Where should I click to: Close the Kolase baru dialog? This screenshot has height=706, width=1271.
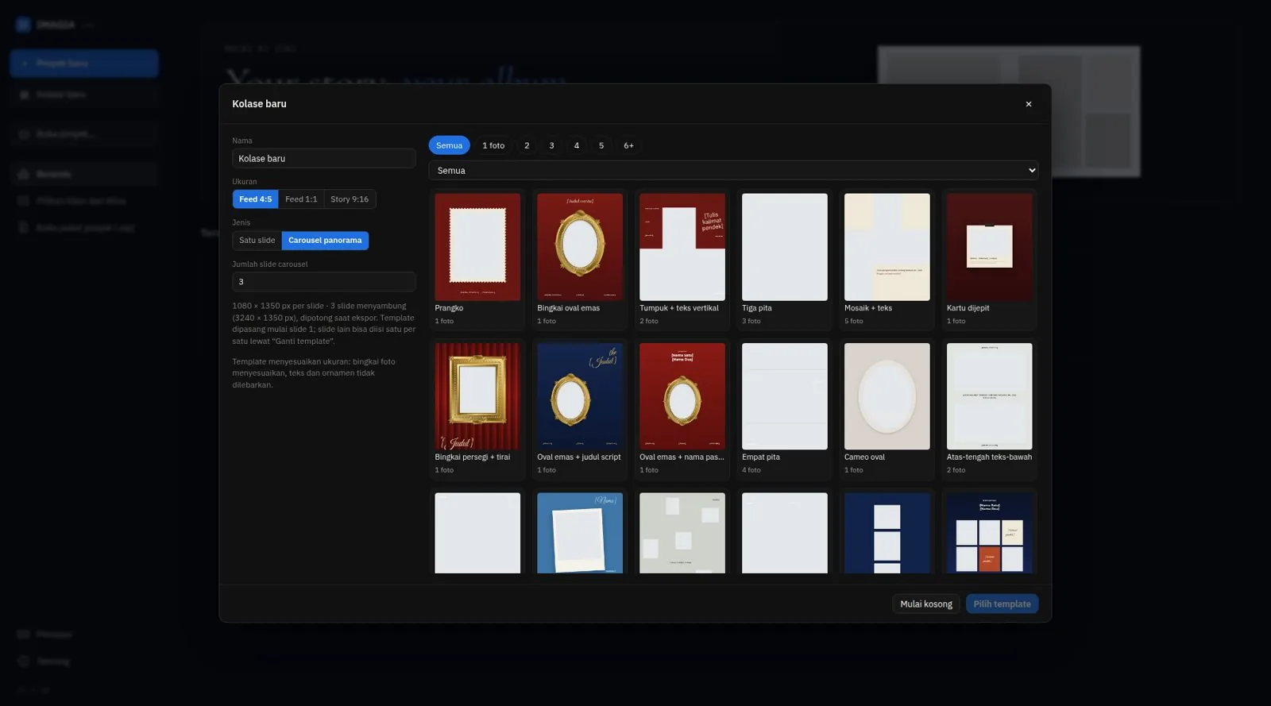(x=1028, y=104)
